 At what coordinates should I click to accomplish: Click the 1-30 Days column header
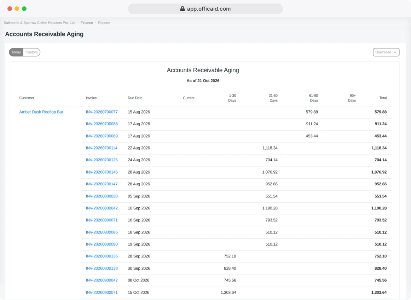tap(232, 98)
